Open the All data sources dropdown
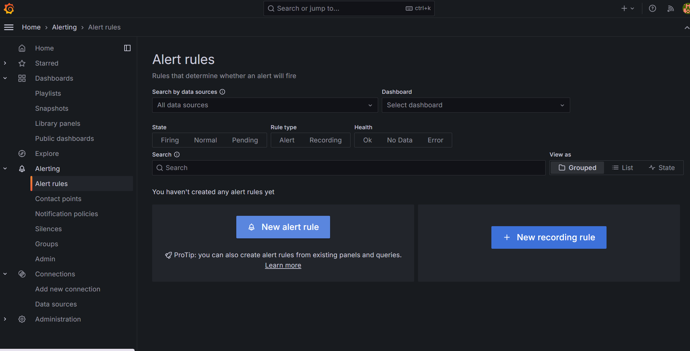Screen dimensions: 690x351 (x=265, y=105)
